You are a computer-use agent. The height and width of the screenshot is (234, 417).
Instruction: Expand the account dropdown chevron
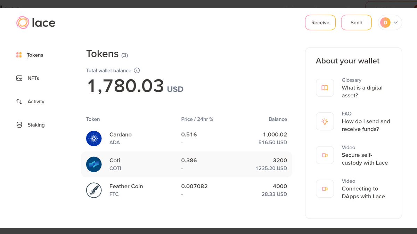[396, 23]
